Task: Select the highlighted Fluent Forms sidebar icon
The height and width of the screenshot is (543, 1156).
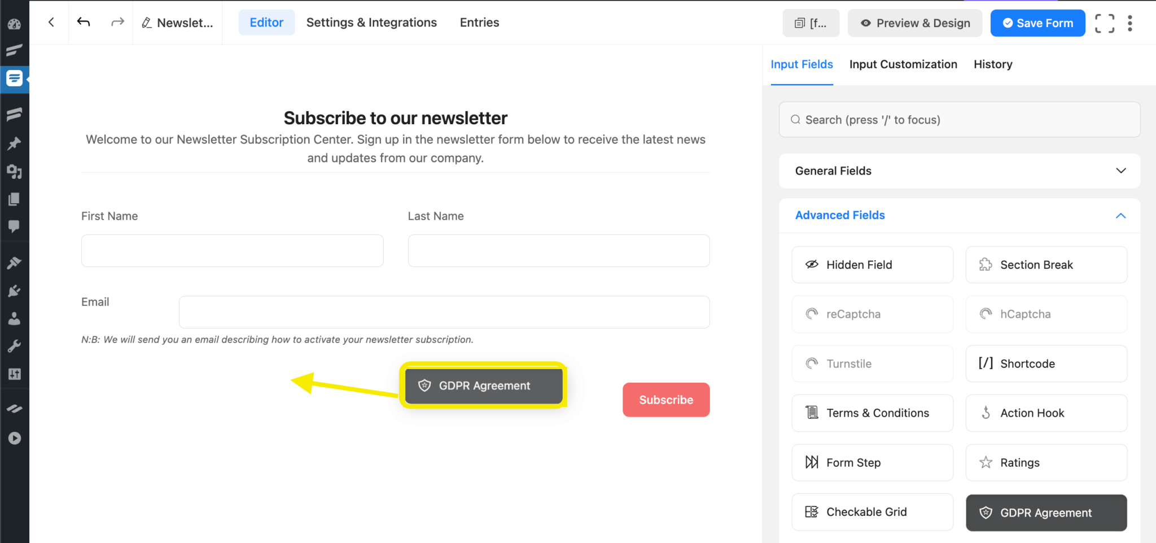Action: coord(15,78)
